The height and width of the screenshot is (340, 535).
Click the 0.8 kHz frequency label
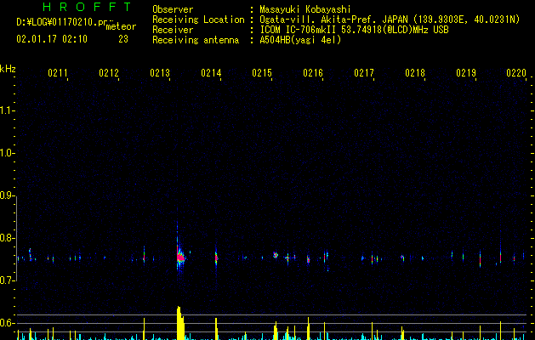click(7, 238)
